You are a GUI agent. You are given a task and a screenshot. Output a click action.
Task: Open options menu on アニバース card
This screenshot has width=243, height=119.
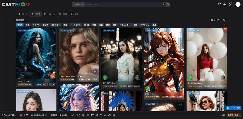[182, 31]
